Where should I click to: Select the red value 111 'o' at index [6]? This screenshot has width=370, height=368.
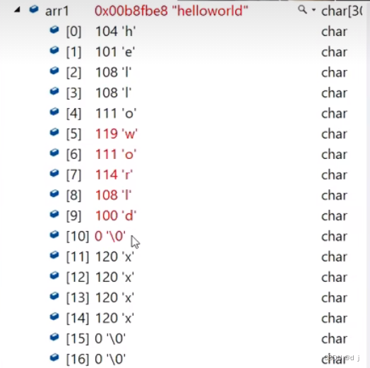pos(116,155)
